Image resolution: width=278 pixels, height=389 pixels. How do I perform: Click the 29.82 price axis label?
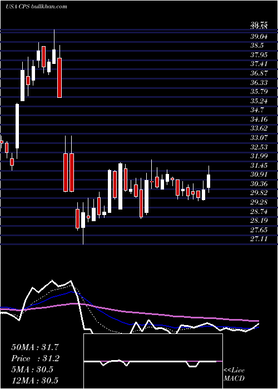(259, 193)
